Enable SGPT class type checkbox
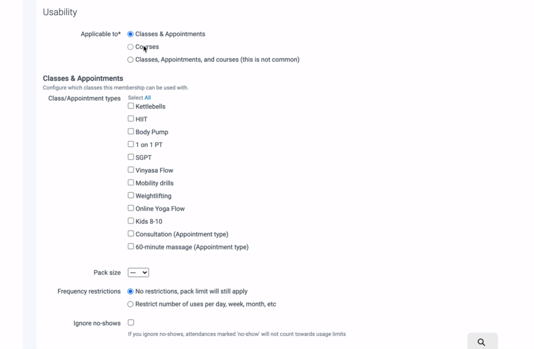This screenshot has height=349, width=534. click(x=131, y=157)
